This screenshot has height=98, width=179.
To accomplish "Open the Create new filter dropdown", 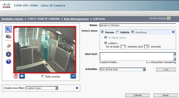I will [x=57, y=88].
